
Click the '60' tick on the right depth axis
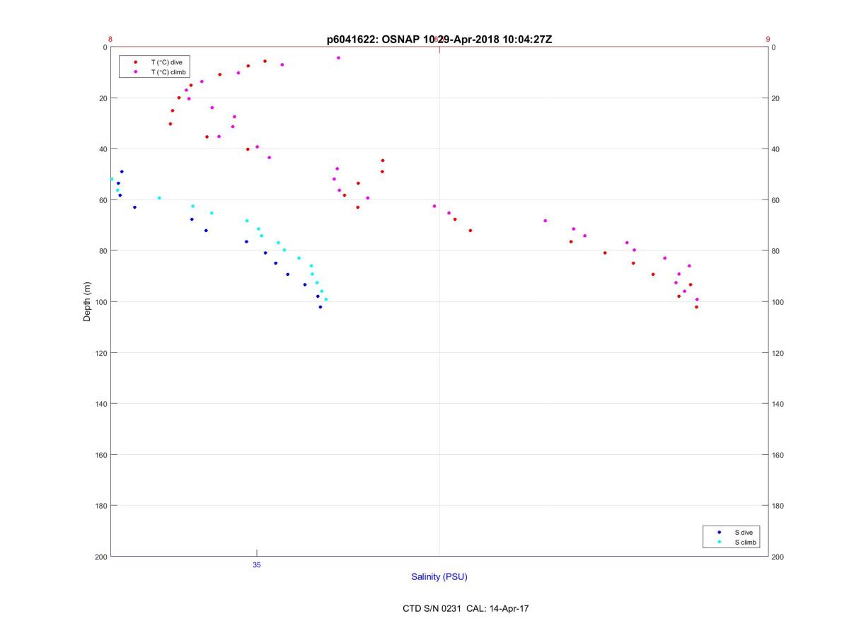click(x=776, y=200)
